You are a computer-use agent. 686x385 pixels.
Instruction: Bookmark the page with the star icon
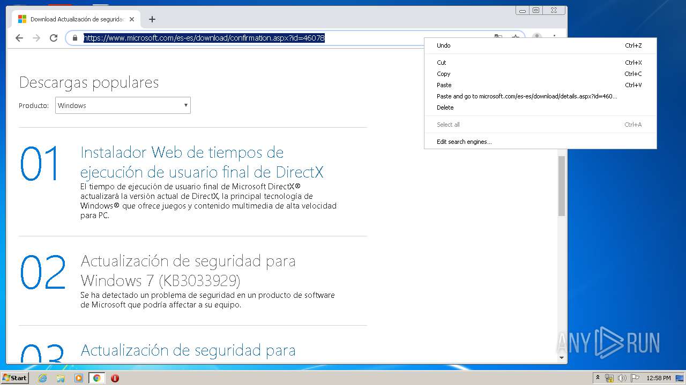[516, 37]
